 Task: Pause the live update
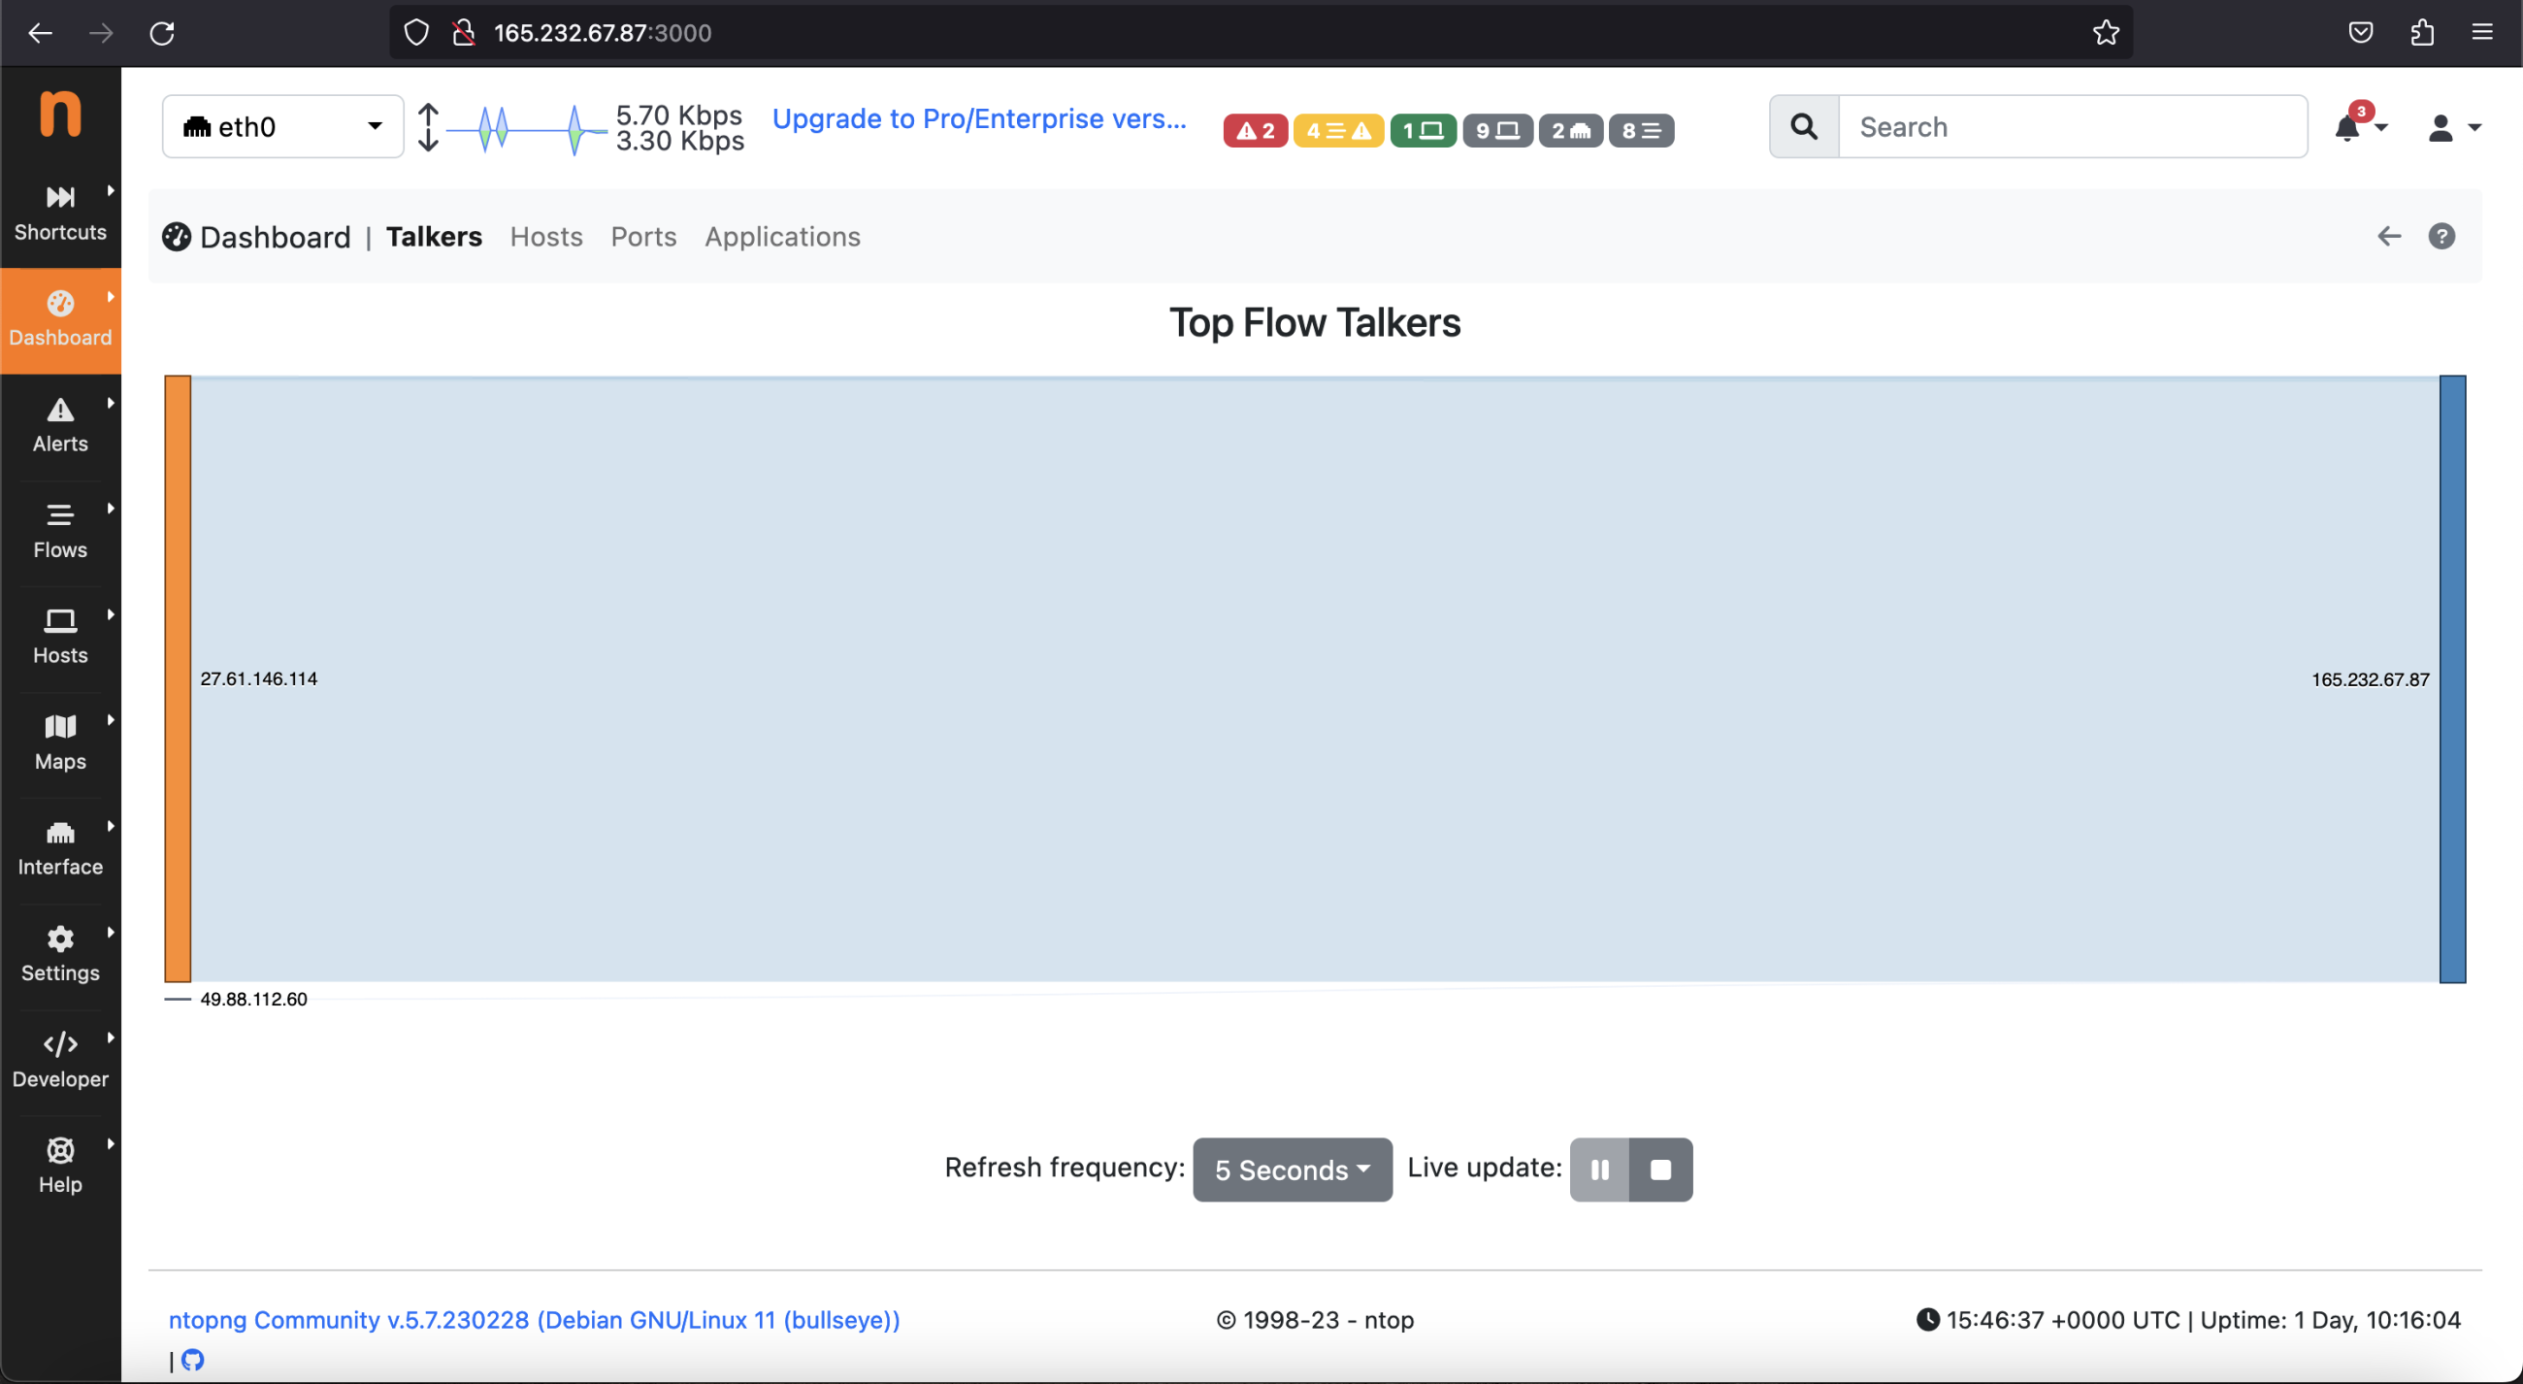(1599, 1169)
